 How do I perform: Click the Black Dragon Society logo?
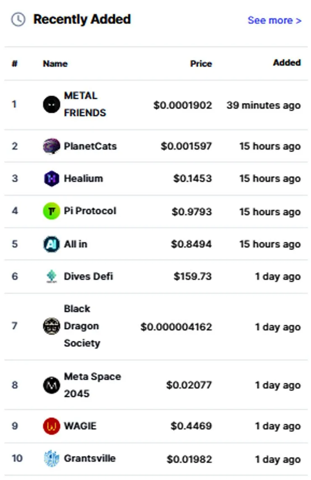51,326
